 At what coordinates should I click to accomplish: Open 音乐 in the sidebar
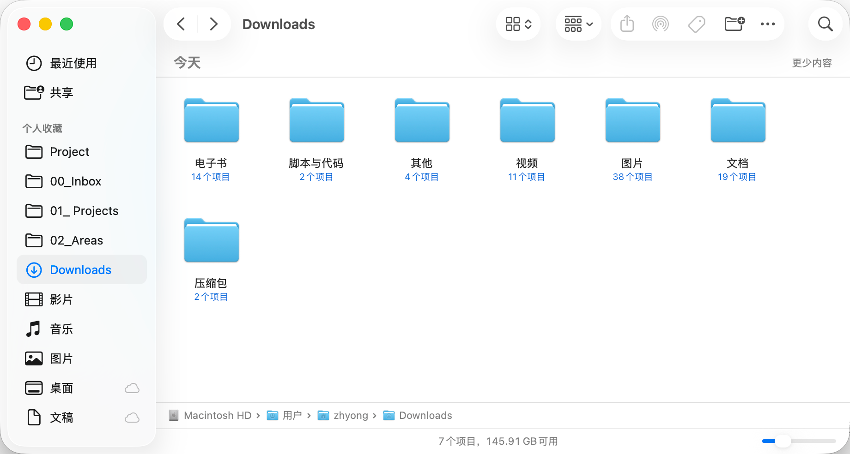point(82,329)
